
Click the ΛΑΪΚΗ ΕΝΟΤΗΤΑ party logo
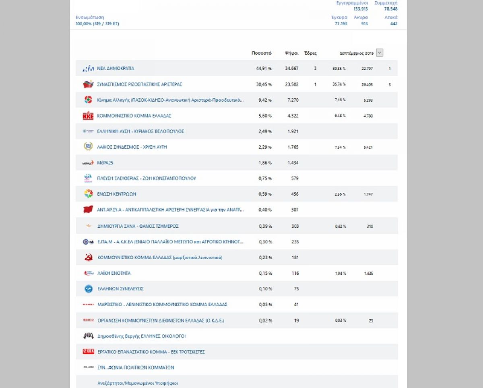[x=88, y=273]
